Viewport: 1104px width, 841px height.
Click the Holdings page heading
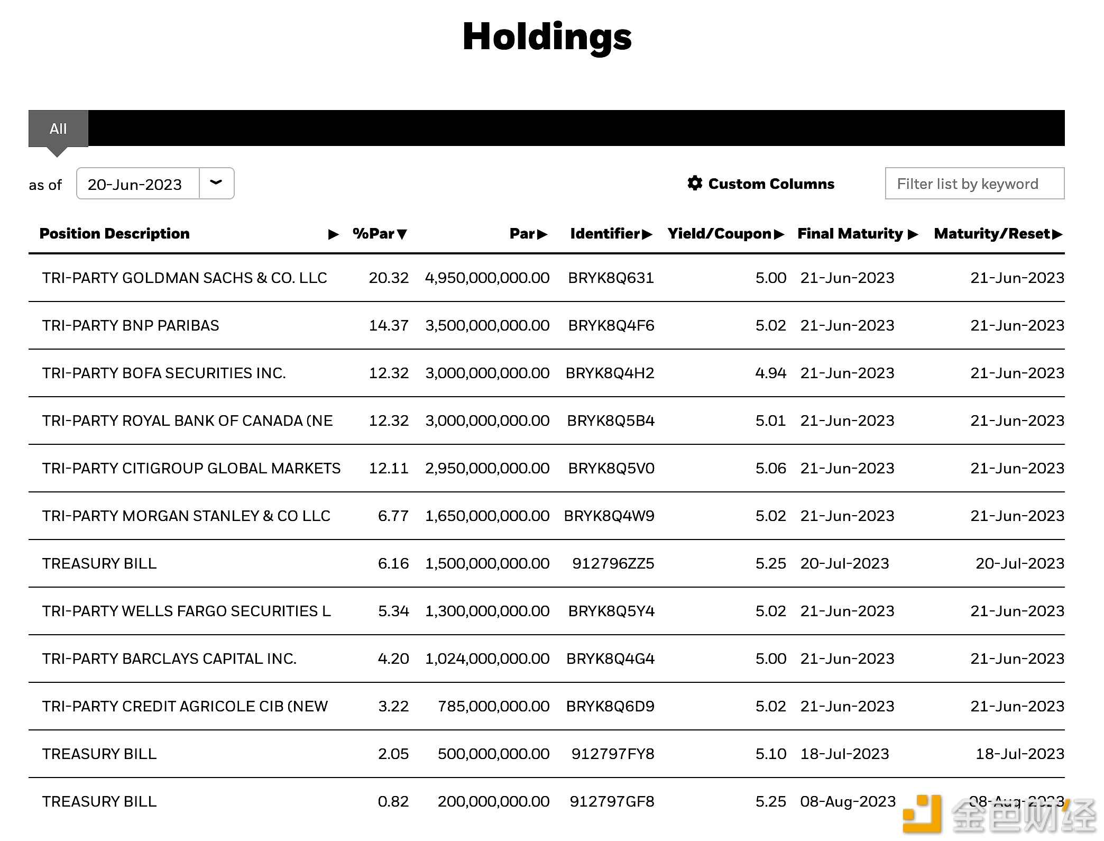547,37
